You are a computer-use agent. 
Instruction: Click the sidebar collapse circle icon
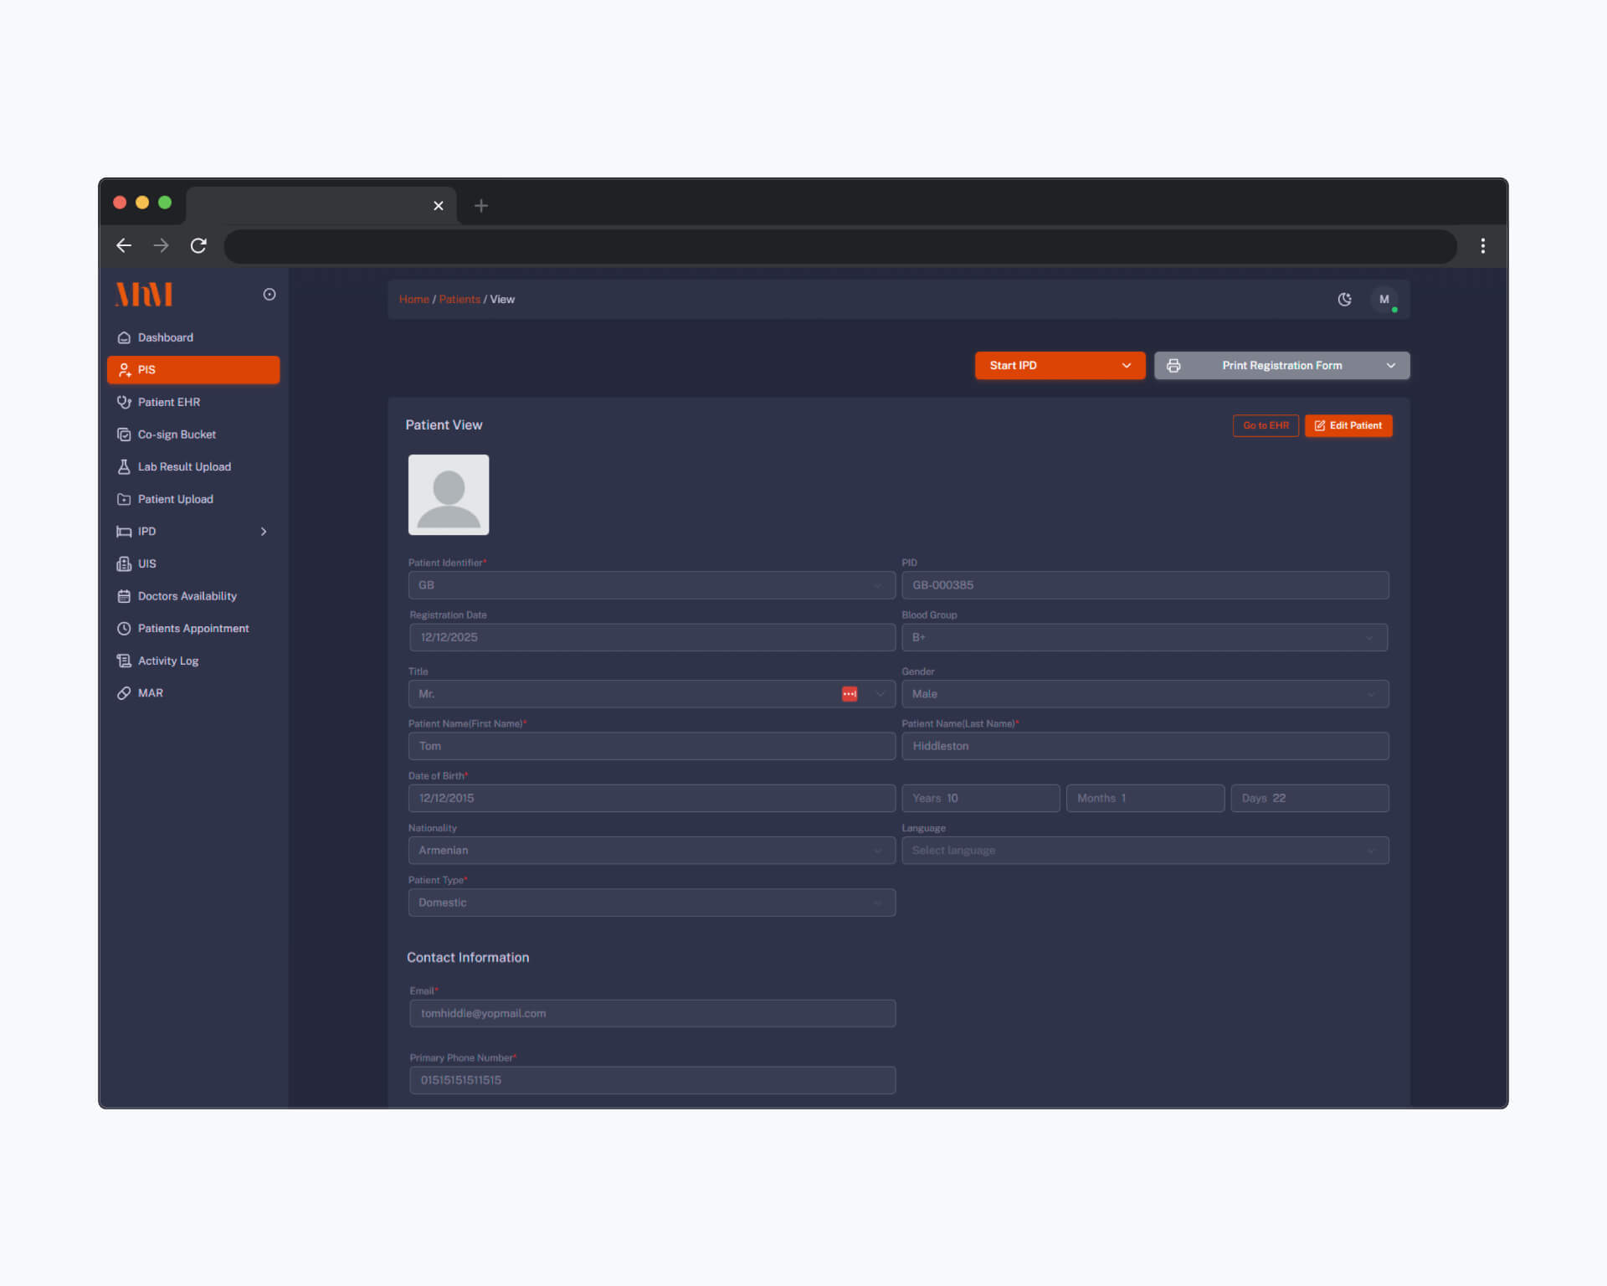click(270, 294)
